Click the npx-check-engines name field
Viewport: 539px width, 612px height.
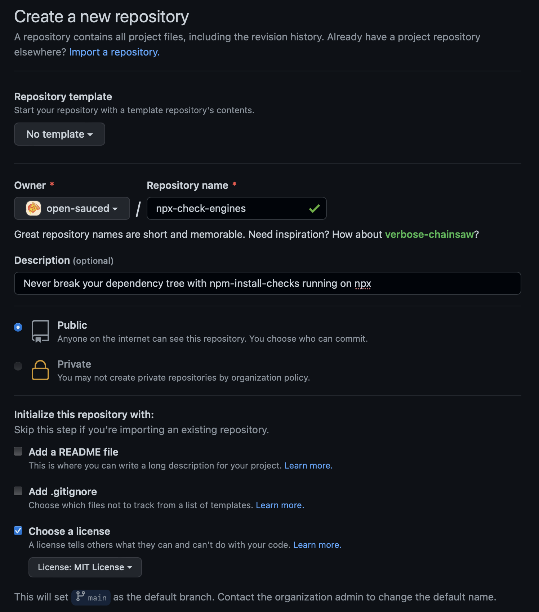coord(236,208)
